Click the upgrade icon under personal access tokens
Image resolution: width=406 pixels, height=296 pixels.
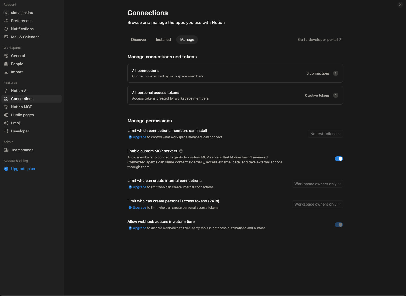130,207
